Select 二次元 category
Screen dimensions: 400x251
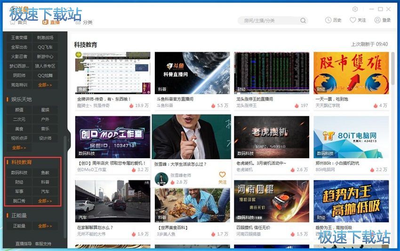(x=19, y=120)
